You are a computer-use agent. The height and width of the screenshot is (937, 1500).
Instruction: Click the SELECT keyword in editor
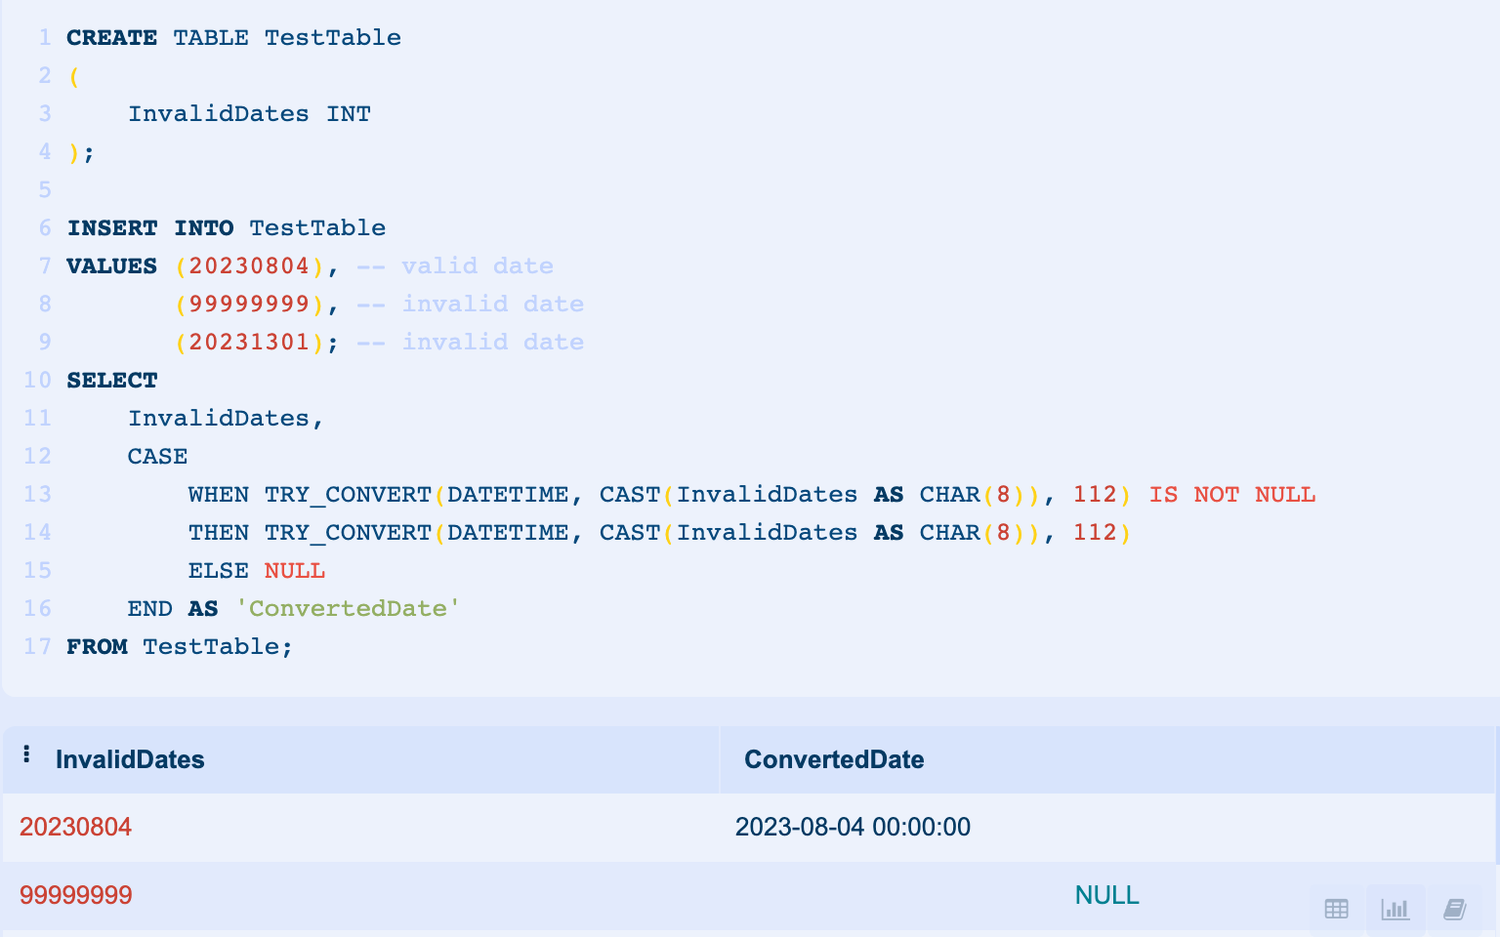(112, 380)
